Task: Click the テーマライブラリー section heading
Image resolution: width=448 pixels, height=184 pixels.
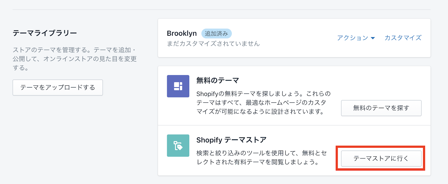Action: [45, 33]
